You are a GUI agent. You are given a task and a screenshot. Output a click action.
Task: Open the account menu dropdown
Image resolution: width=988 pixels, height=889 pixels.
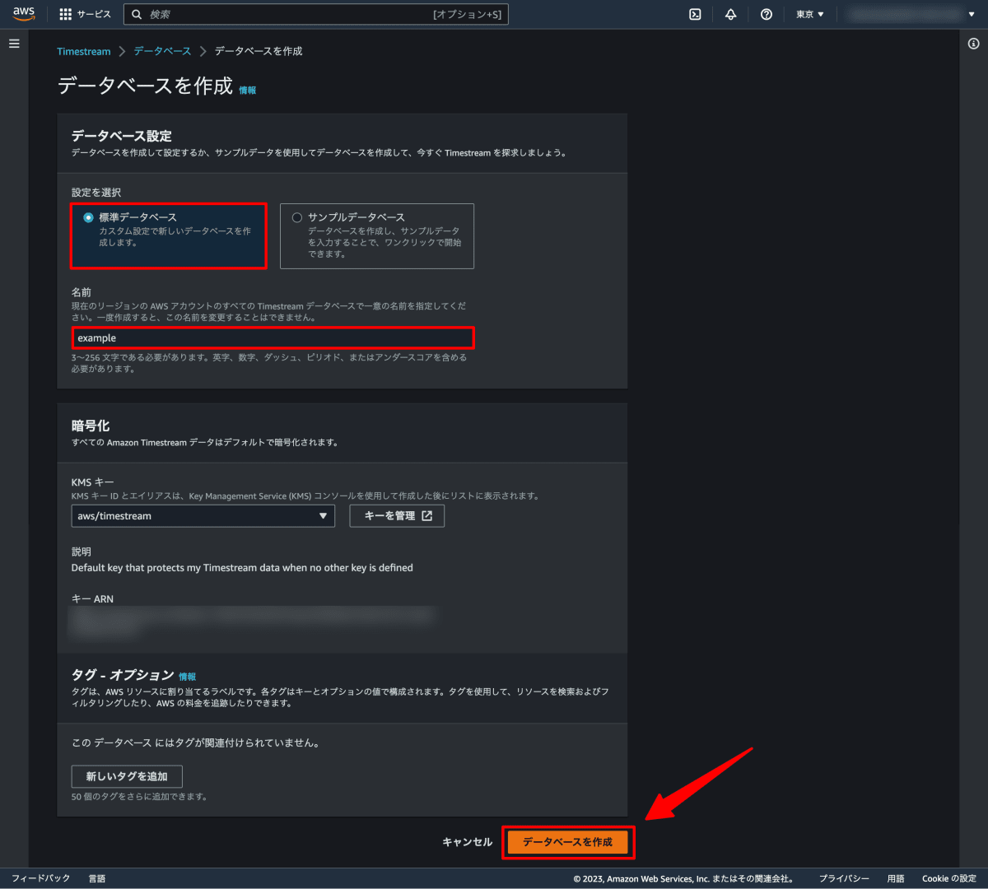click(911, 14)
